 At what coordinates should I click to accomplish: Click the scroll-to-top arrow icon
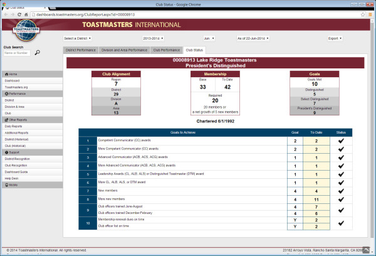pyautogui.click(x=366, y=250)
